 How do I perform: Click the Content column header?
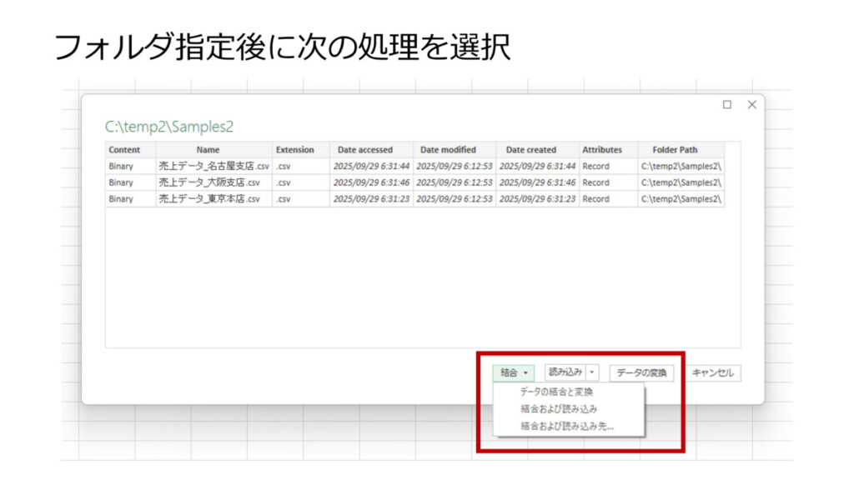tap(124, 150)
